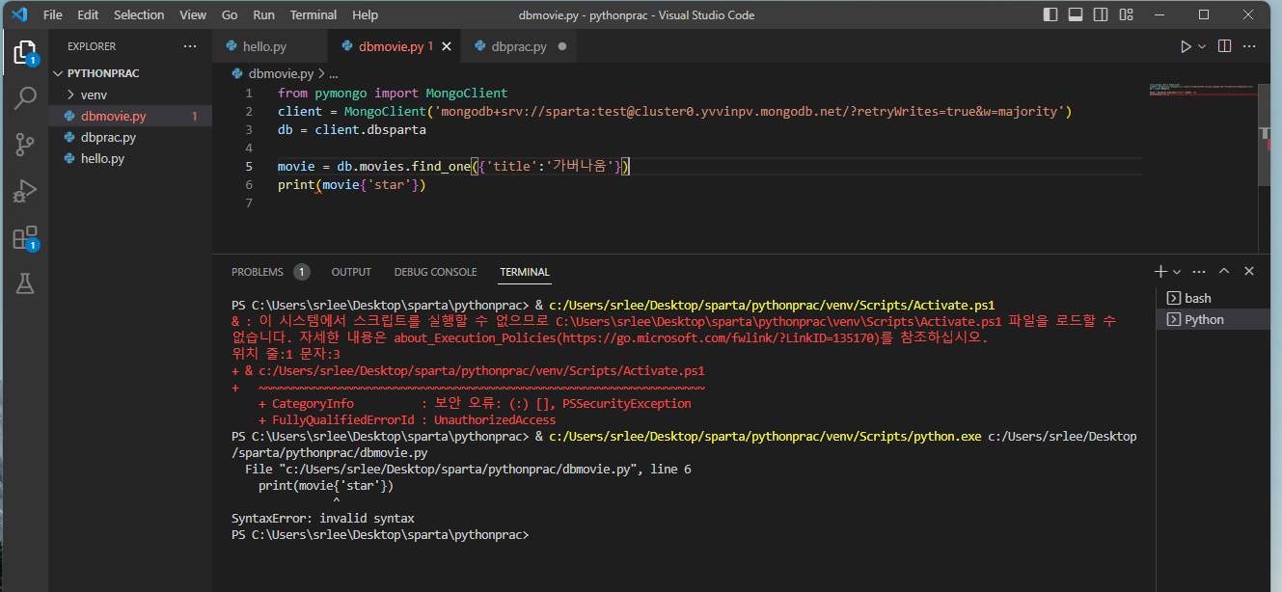The width and height of the screenshot is (1282, 592).
Task: Split the editor right
Action: coord(1225,46)
